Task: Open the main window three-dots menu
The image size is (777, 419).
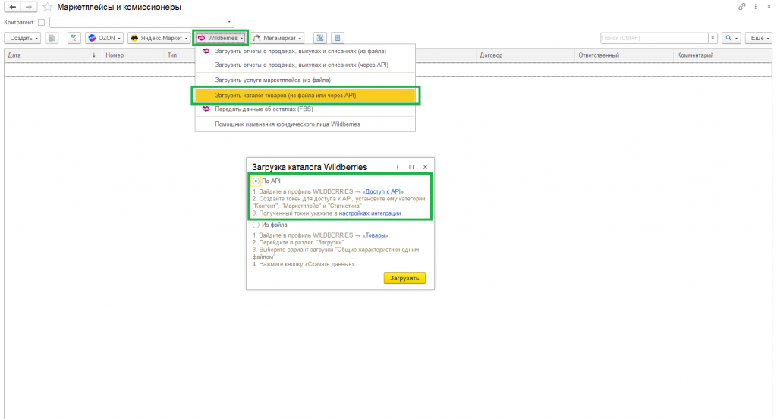Action: click(756, 6)
